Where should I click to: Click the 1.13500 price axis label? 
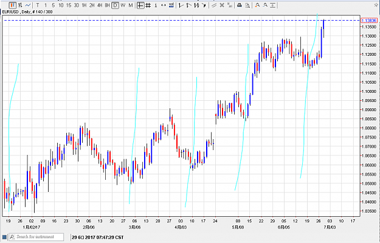point(369,27)
